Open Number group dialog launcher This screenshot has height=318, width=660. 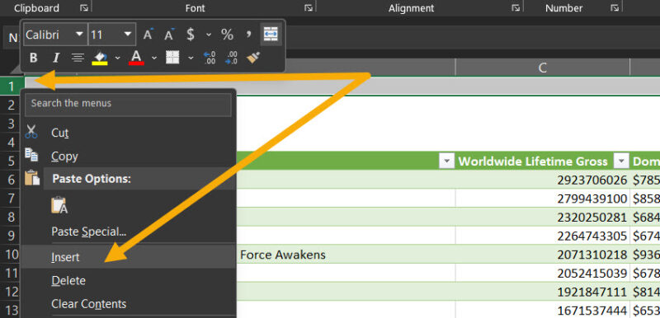[615, 8]
